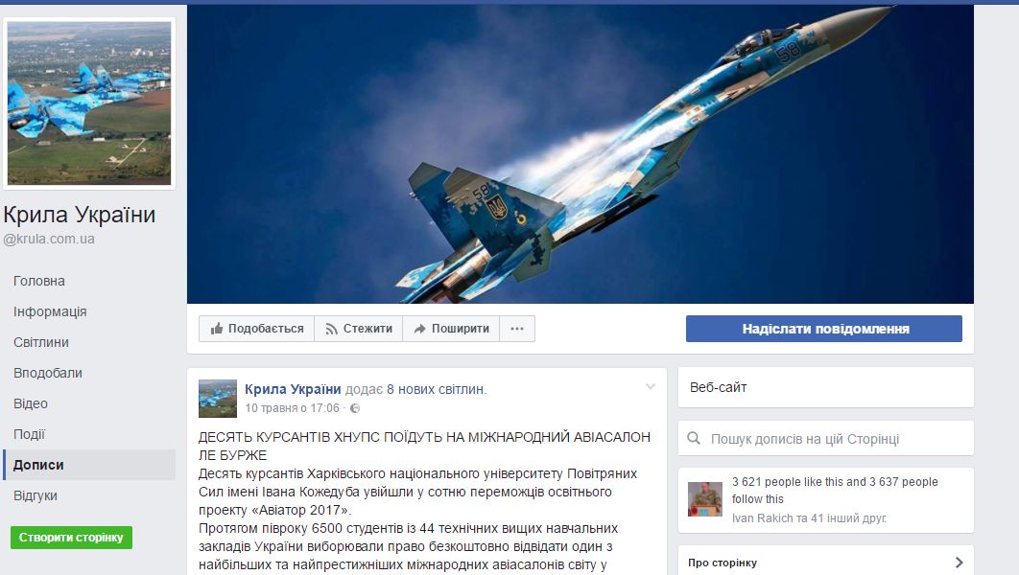The width and height of the screenshot is (1019, 575).
Task: Click the small post author avatar
Action: (x=218, y=399)
